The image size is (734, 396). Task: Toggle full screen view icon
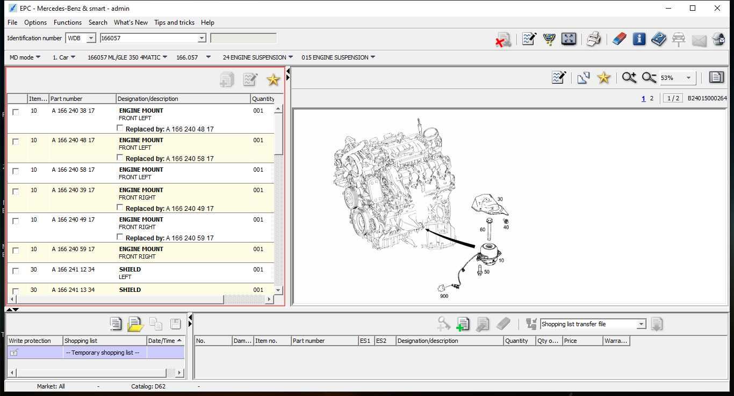[x=569, y=39]
